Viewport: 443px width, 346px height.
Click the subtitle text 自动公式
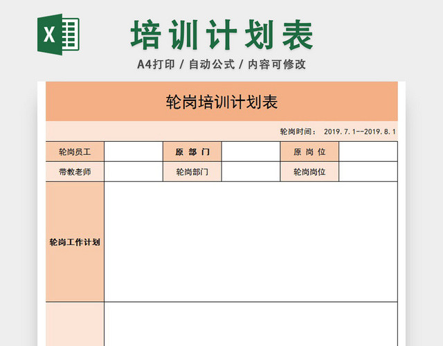(x=212, y=64)
